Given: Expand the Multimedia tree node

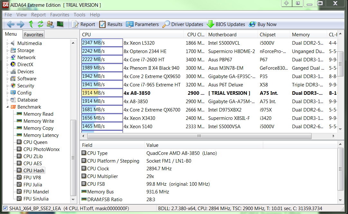Looking at the screenshot, I should 7,43.
